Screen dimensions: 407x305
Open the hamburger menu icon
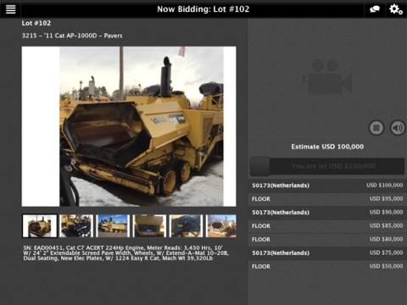coord(10,8)
